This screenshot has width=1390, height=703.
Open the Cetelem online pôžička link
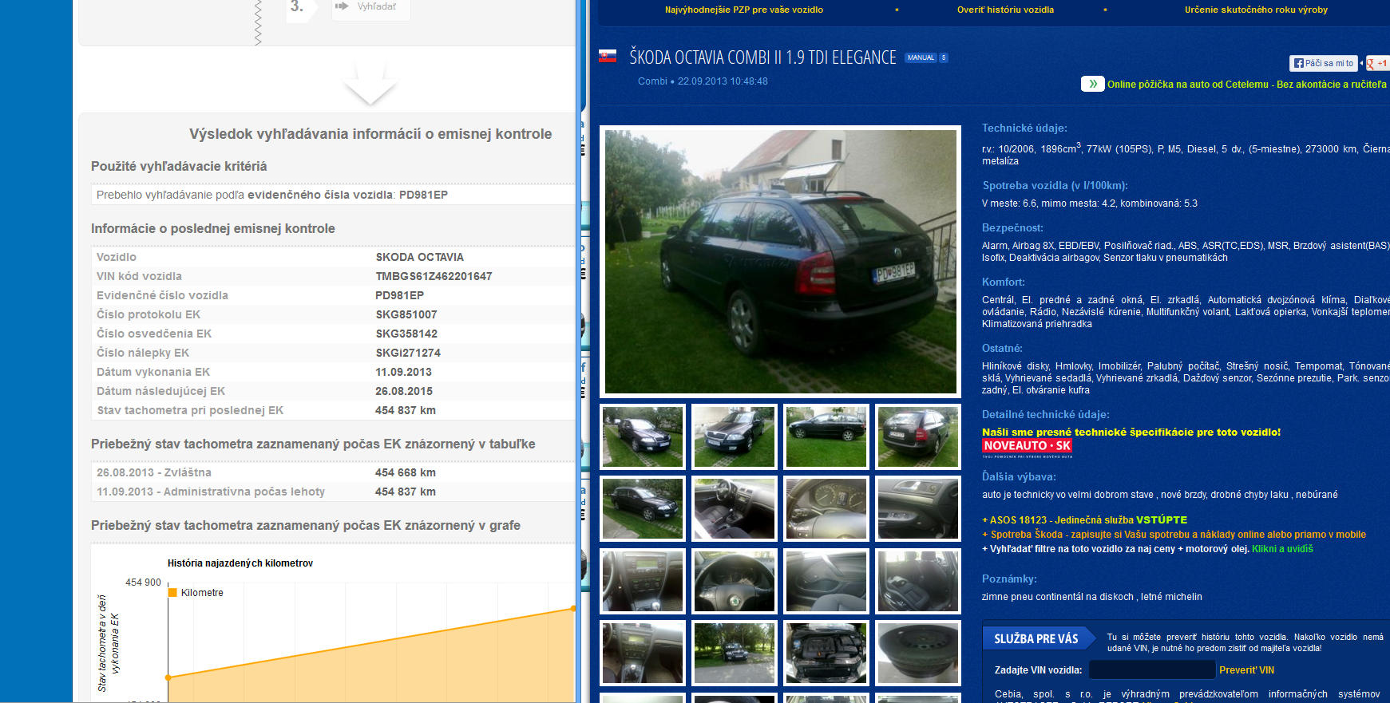tap(1245, 84)
